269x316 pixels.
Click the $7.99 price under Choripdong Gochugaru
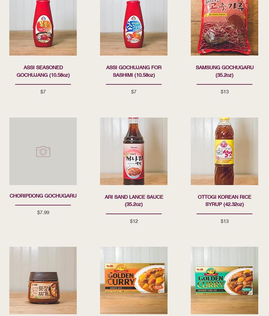coord(43,212)
